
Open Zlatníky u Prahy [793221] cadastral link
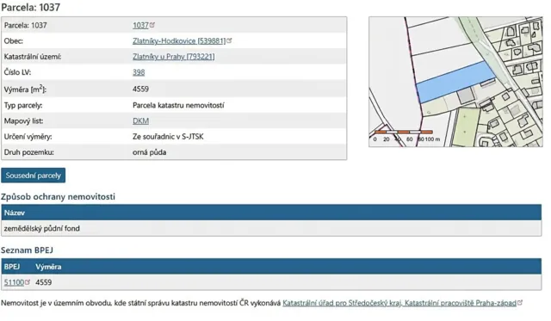point(174,57)
